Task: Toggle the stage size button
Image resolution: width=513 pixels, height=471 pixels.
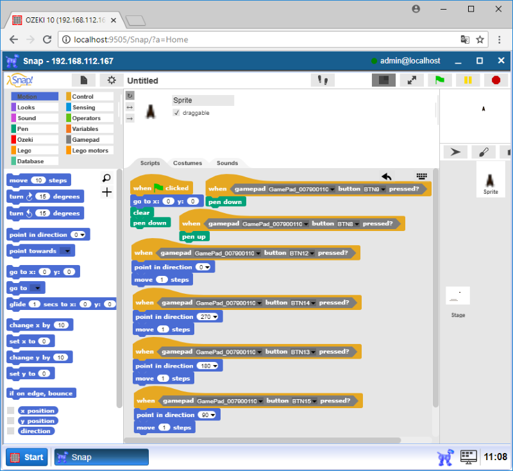Action: (383, 80)
